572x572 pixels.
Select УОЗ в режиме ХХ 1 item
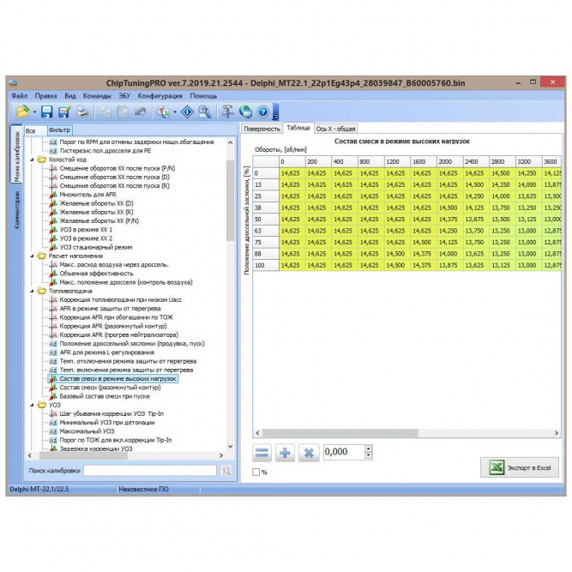(x=86, y=230)
